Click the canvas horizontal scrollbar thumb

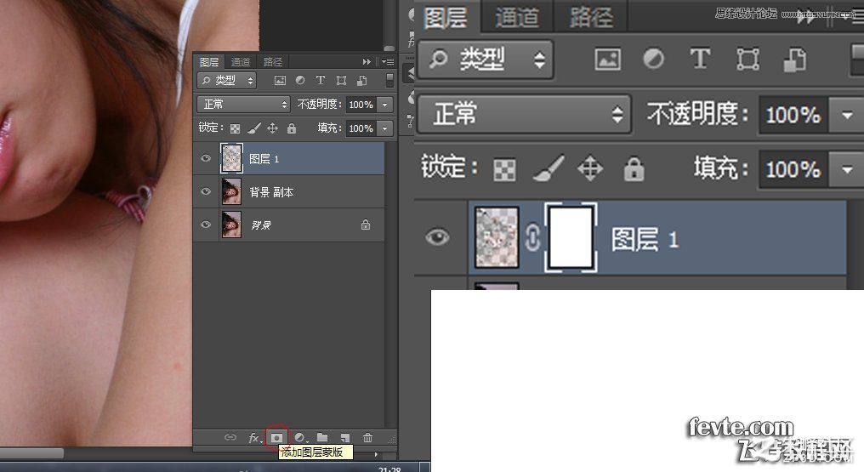[x=32, y=453]
